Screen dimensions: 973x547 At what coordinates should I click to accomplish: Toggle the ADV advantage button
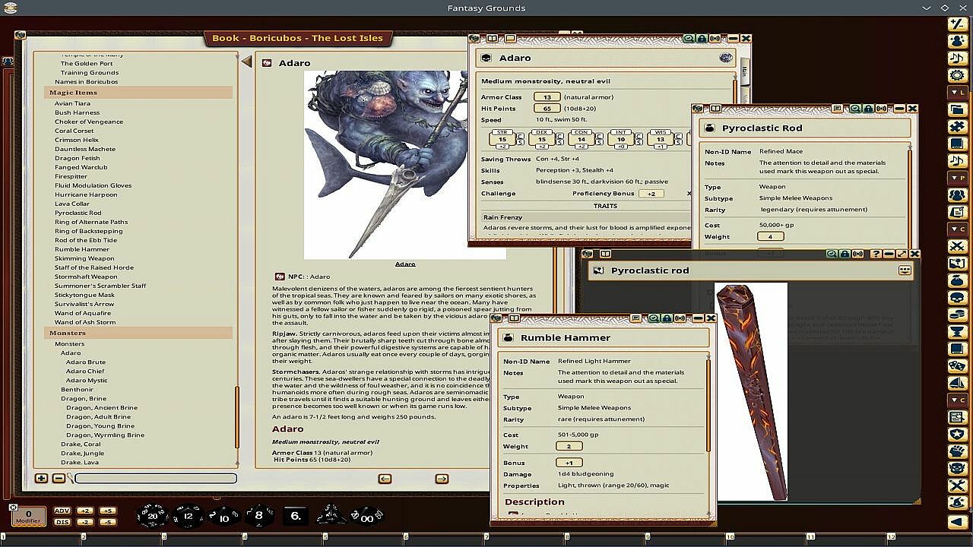[x=62, y=511]
